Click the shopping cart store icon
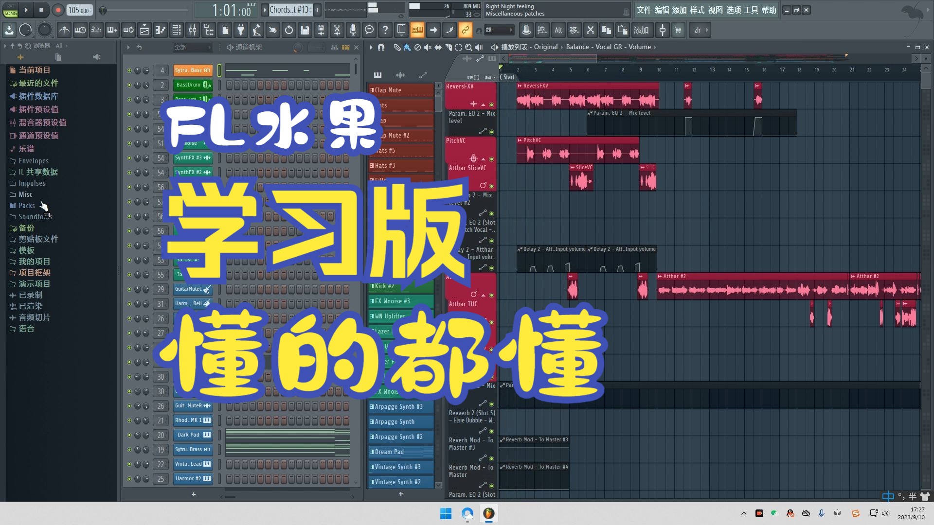Screen dimensions: 934x525 pyautogui.click(x=678, y=30)
